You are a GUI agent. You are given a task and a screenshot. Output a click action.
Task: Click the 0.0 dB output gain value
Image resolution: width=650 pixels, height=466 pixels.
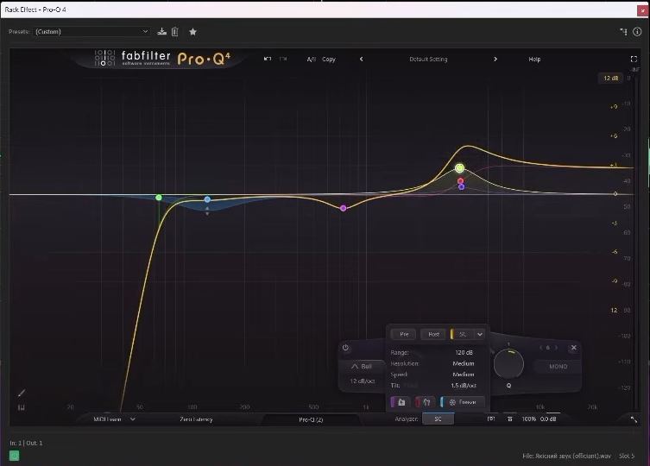548,419
